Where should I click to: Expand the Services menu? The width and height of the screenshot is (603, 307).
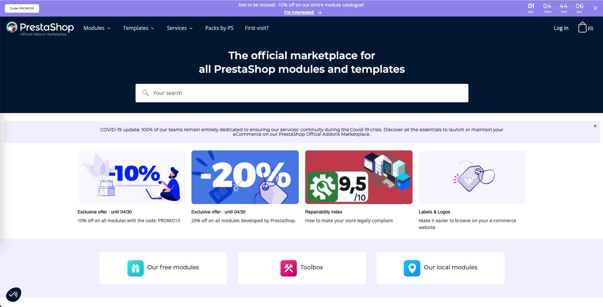(180, 28)
